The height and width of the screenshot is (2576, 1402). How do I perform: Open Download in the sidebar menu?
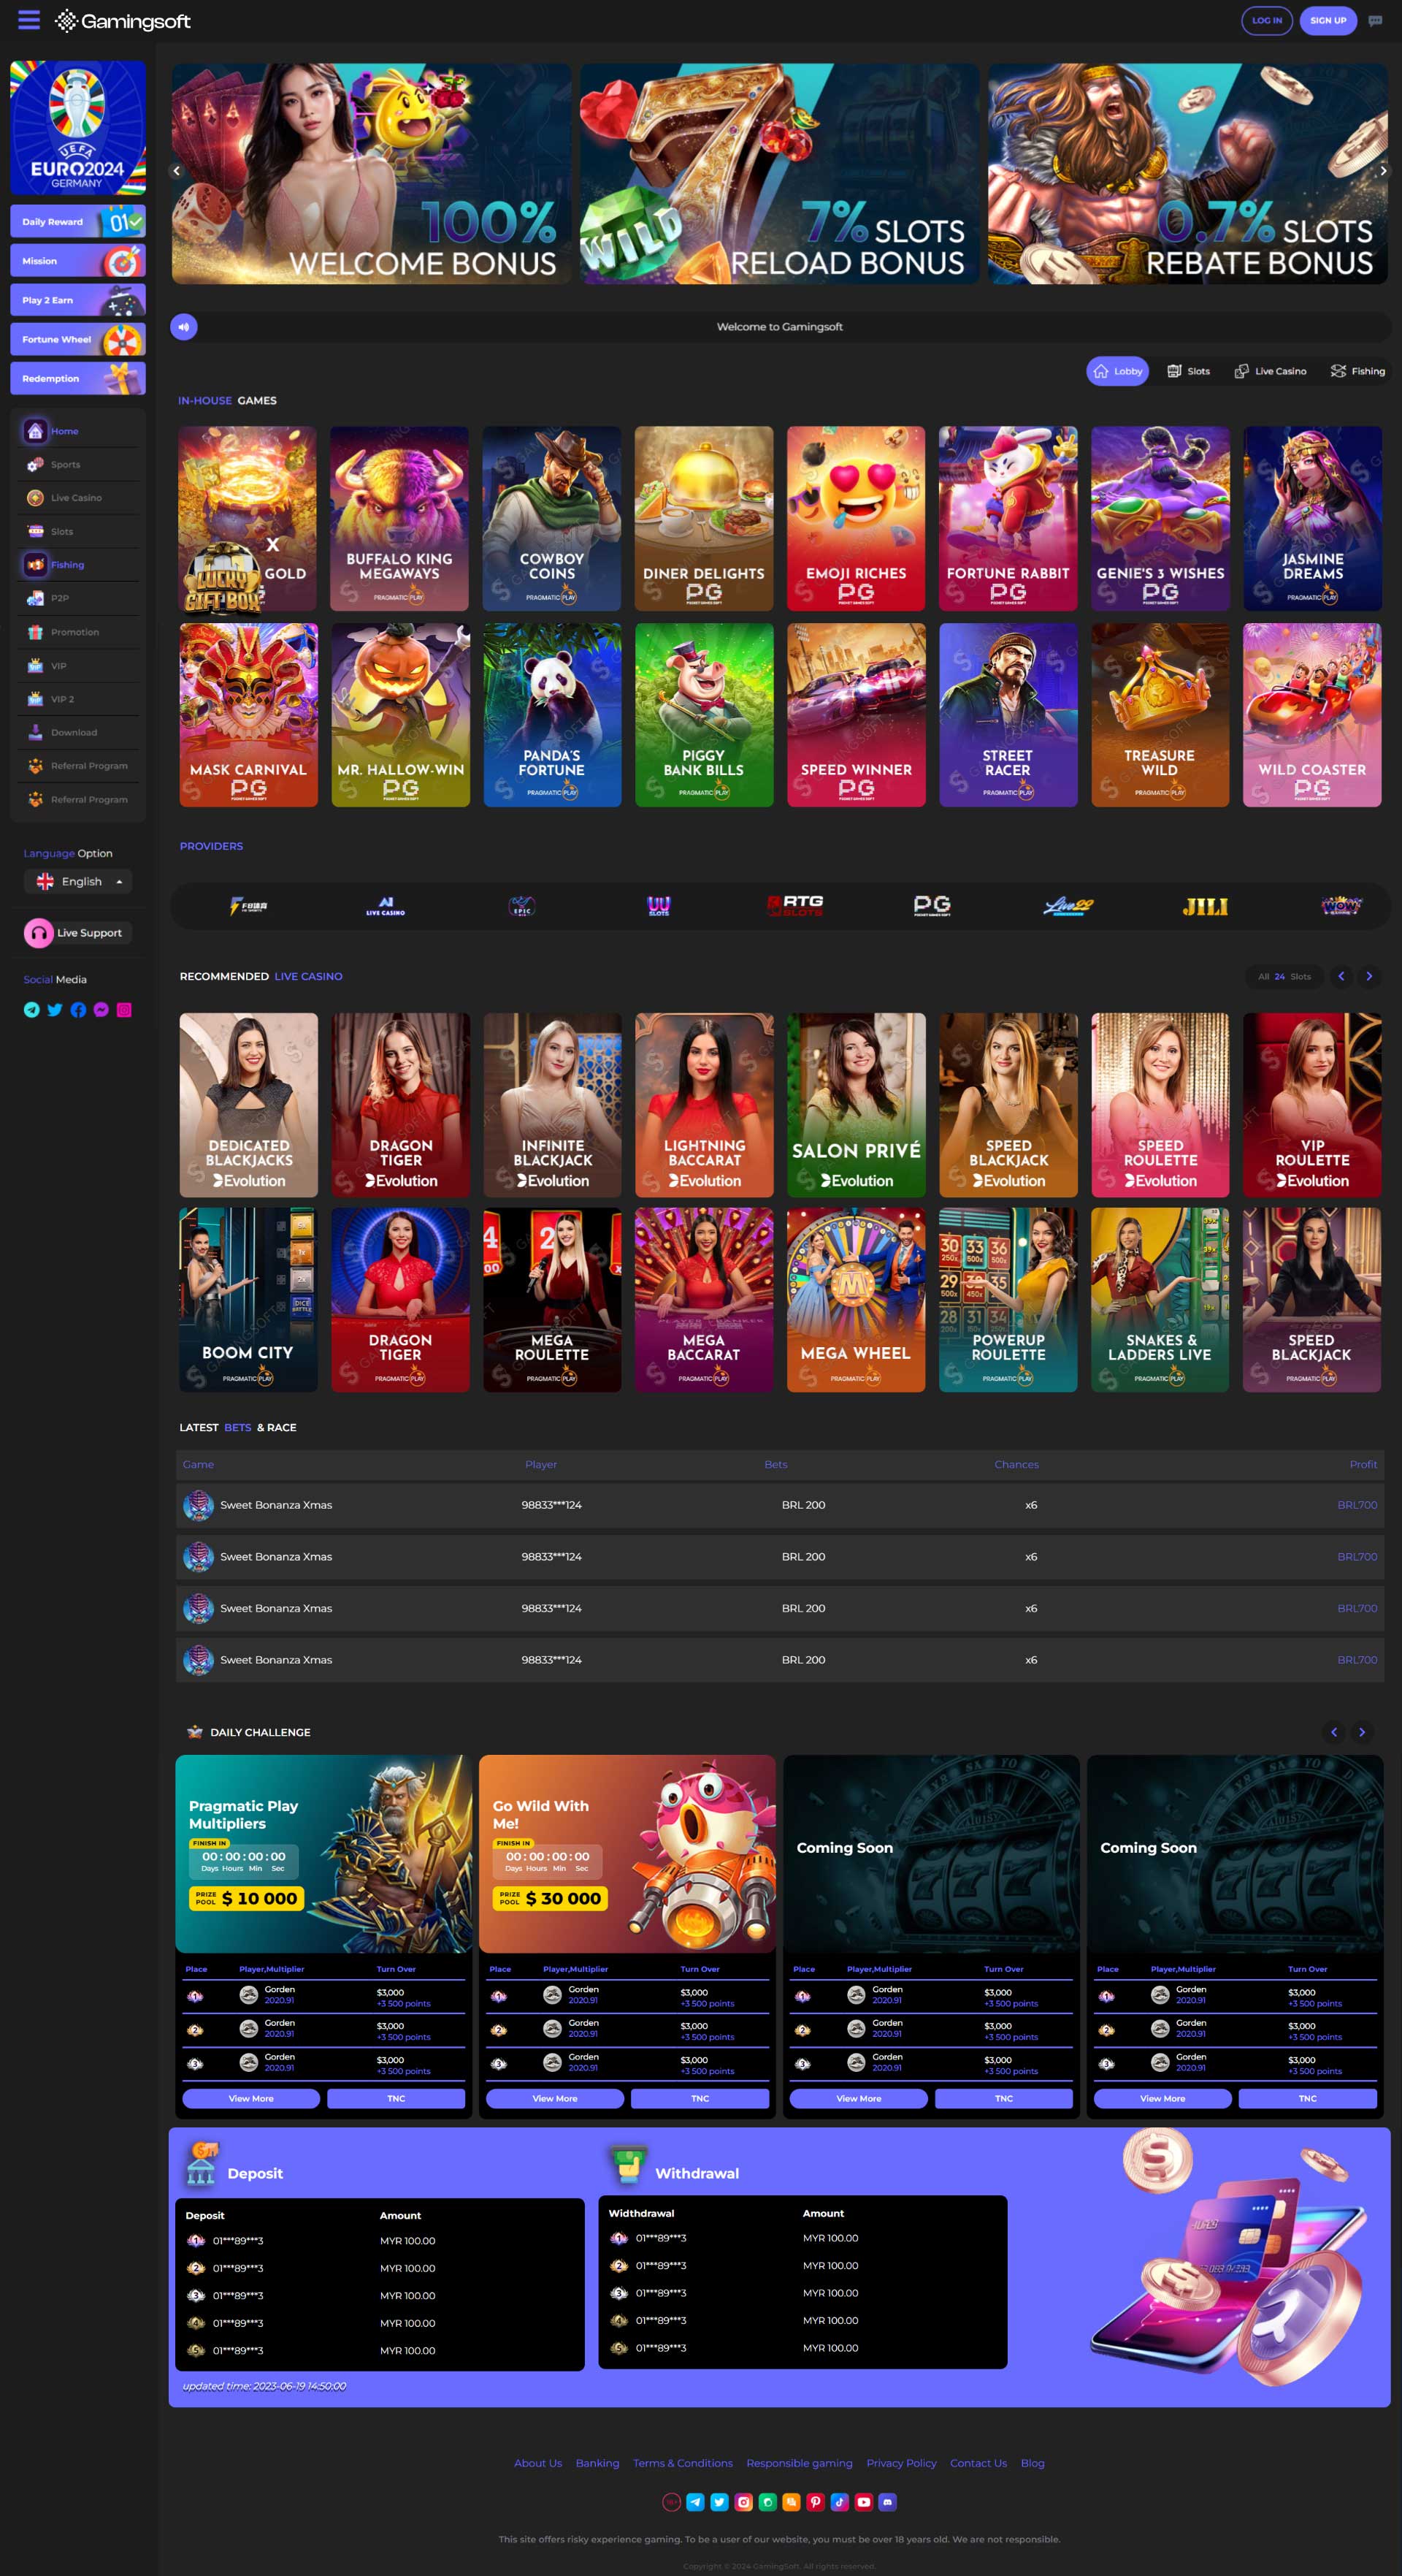point(78,733)
